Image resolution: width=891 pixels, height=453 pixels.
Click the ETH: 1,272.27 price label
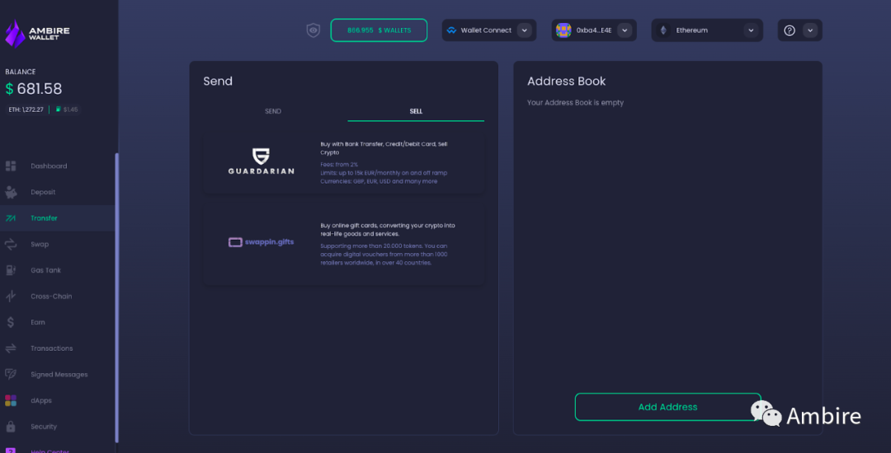pyautogui.click(x=26, y=110)
